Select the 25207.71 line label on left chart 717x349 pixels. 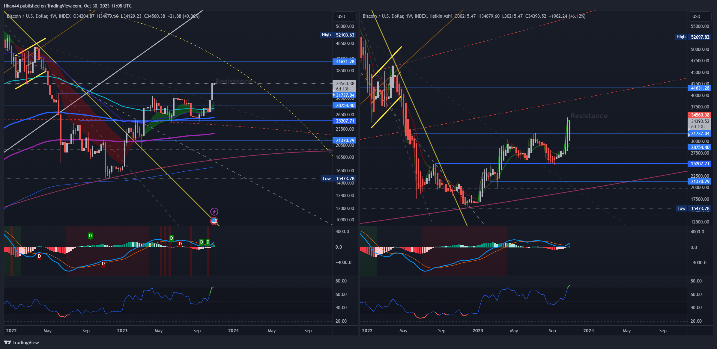345,121
